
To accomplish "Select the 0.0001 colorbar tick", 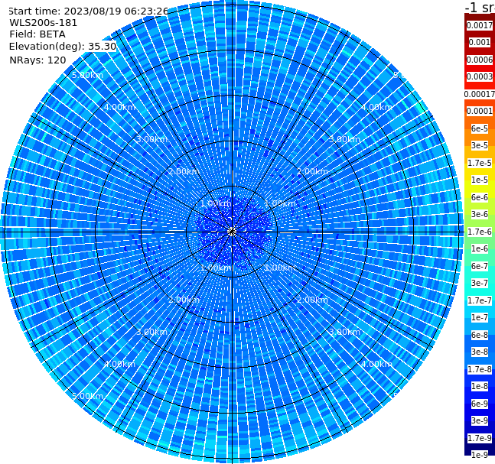I will 480,111.
